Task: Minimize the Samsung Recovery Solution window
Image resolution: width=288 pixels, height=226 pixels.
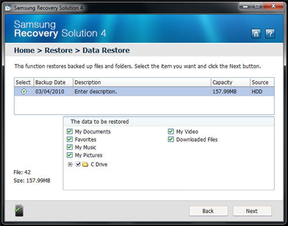Action: click(245, 6)
